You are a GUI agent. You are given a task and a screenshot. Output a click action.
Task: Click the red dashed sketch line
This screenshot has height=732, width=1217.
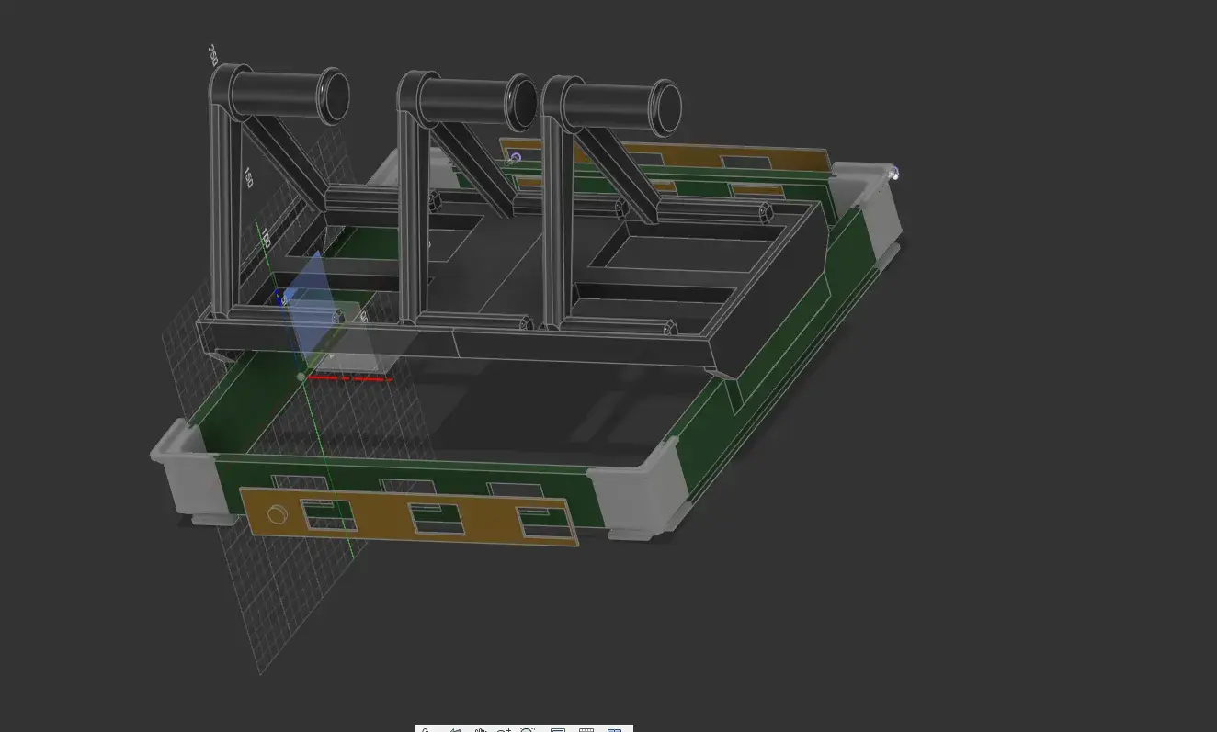click(350, 377)
